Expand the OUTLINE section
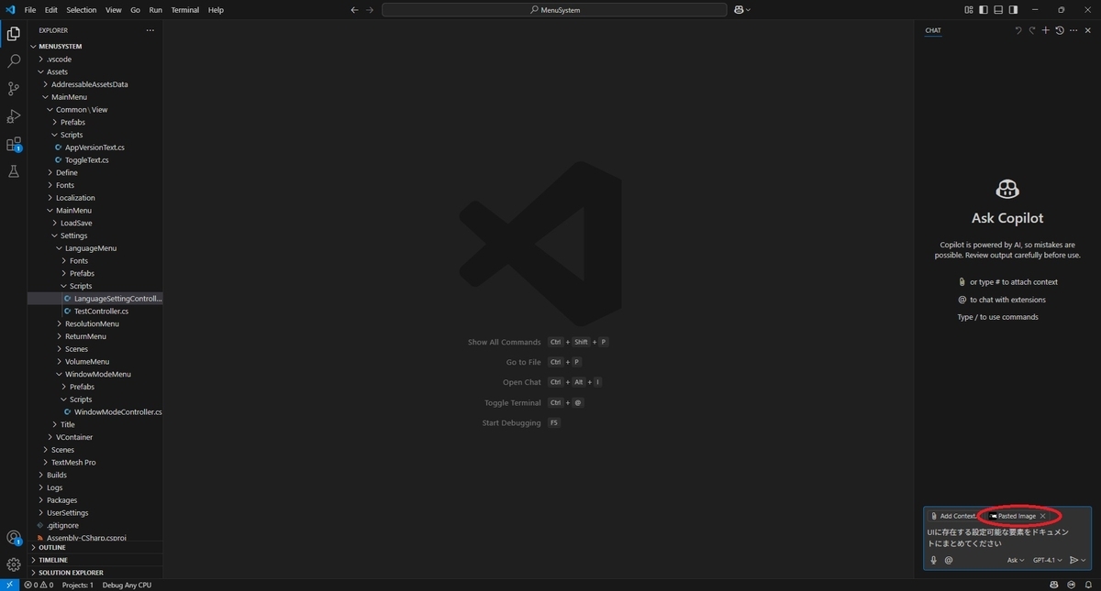The image size is (1101, 591). 95,547
